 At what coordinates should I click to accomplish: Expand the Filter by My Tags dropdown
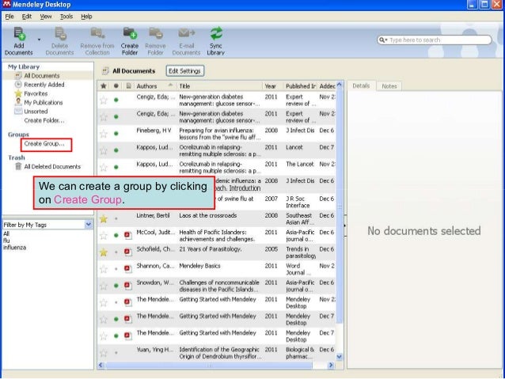pos(89,225)
